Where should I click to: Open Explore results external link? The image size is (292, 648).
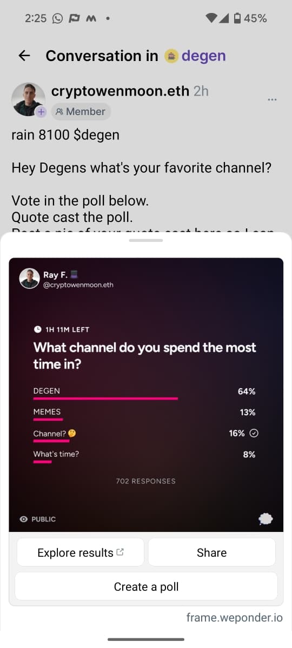click(x=81, y=552)
